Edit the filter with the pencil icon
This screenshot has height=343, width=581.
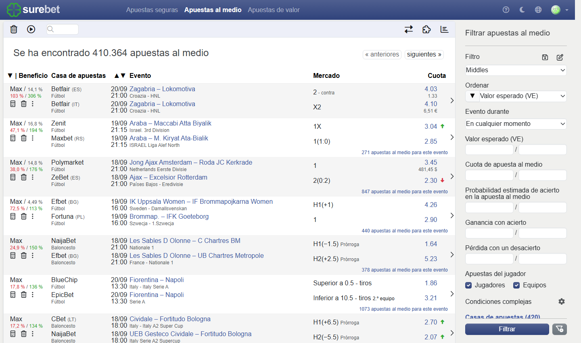(x=560, y=57)
